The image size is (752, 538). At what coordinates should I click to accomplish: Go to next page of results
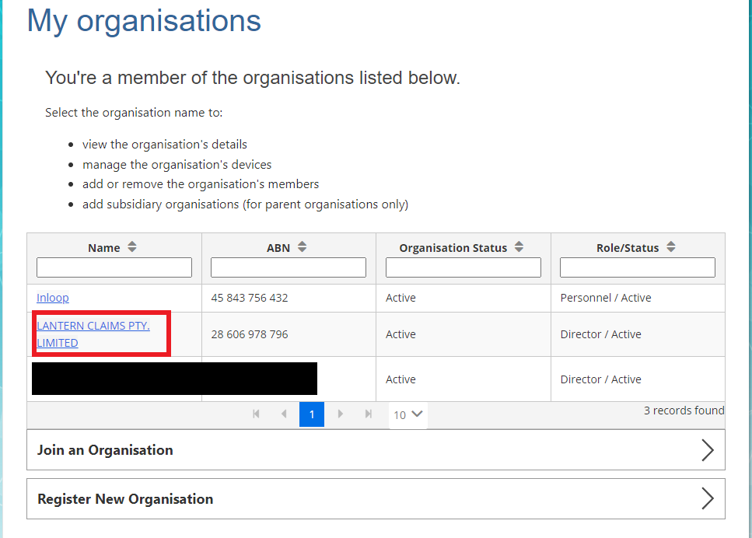(x=340, y=414)
